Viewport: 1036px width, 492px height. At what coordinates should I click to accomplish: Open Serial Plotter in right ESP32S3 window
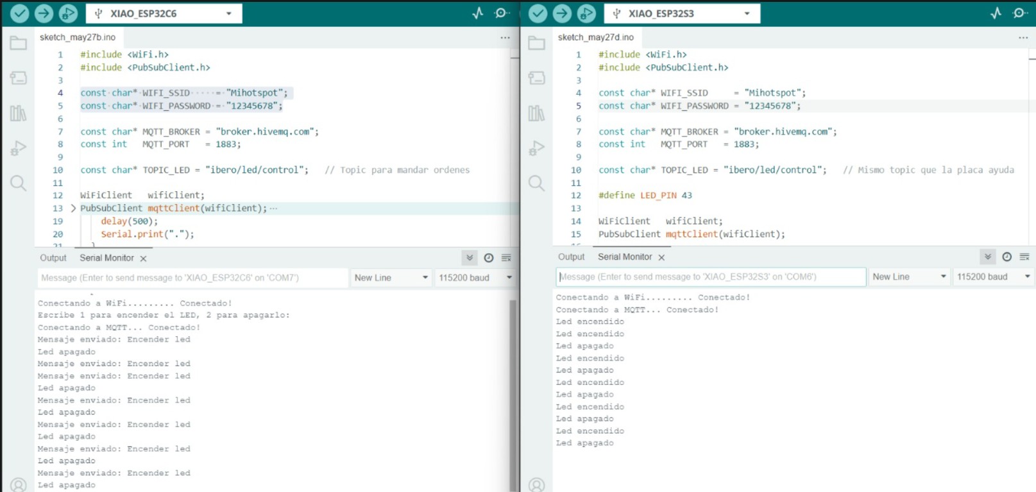[x=996, y=13]
